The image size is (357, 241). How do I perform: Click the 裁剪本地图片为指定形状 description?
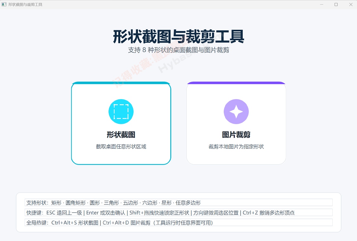click(x=236, y=147)
